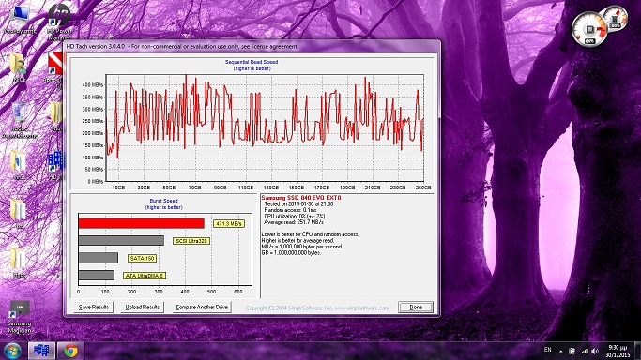Click the red 471.3 MB/s burst speed bar
This screenshot has width=641, height=360.
142,223
